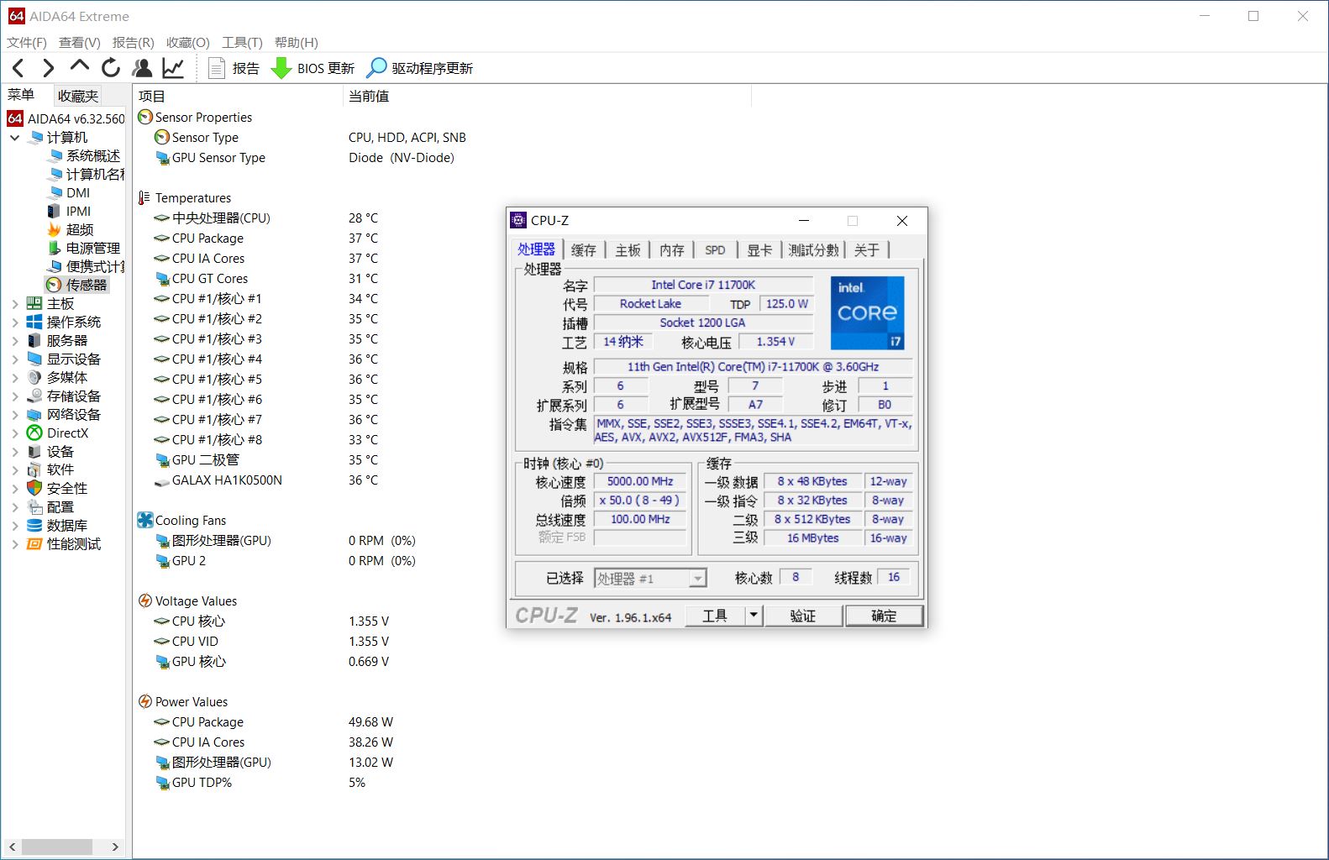Screen dimensions: 1329x860
Task: Select the 传感器 sensor icon item
Action: click(54, 286)
